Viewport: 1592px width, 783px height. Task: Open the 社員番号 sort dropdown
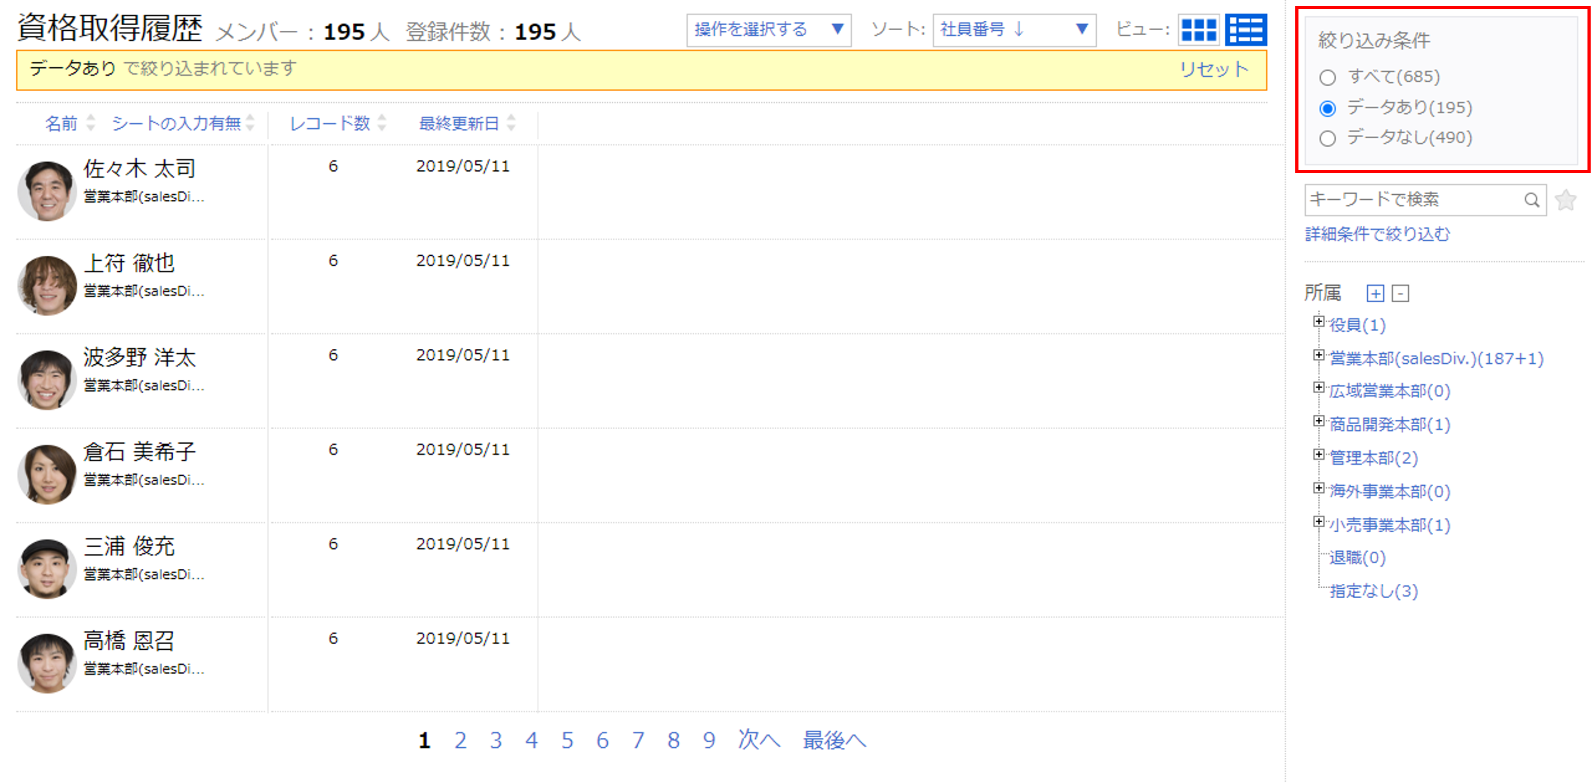click(x=1014, y=30)
